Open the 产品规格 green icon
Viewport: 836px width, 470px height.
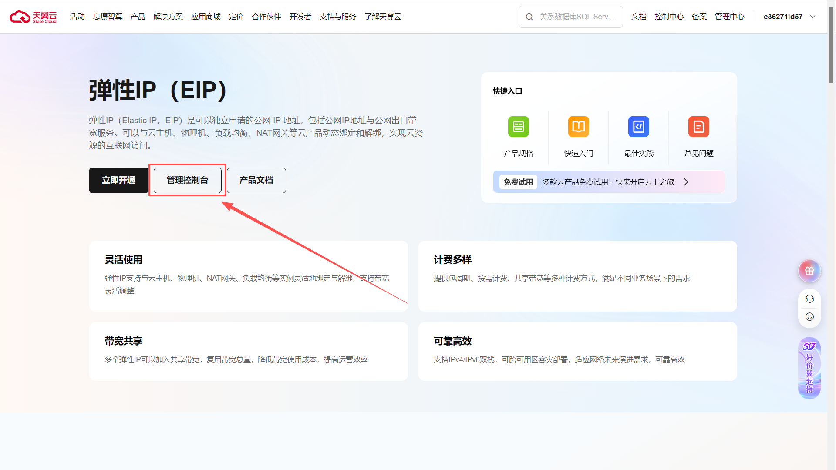pyautogui.click(x=519, y=127)
